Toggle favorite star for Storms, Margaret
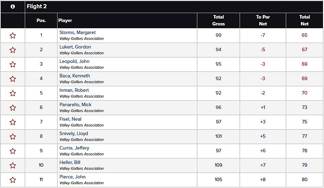Viewport: 324px width, 188px height. tap(13, 35)
